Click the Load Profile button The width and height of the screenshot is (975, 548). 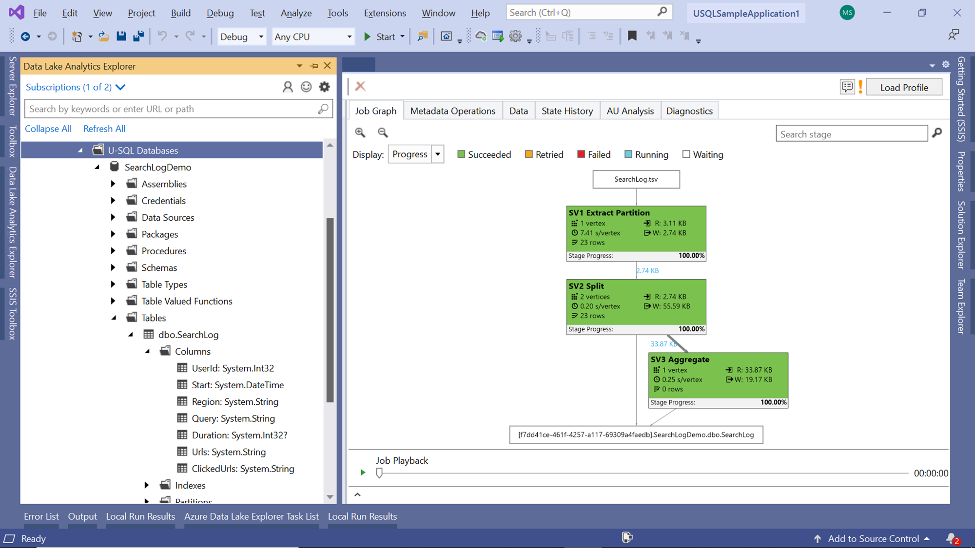[904, 88]
